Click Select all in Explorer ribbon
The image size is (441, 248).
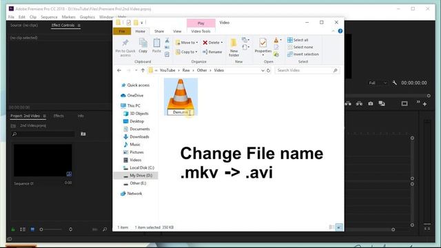coord(298,40)
